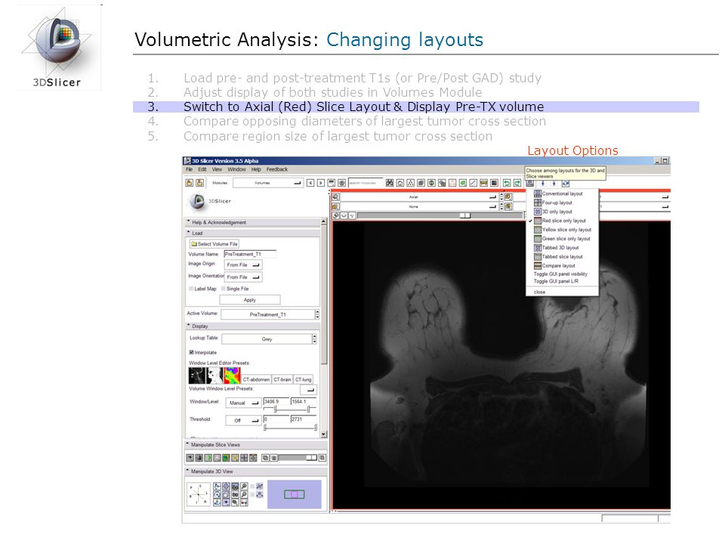Click the lower magnifier icon in Manipulate 3D View
725x544 pixels.
pos(244,494)
